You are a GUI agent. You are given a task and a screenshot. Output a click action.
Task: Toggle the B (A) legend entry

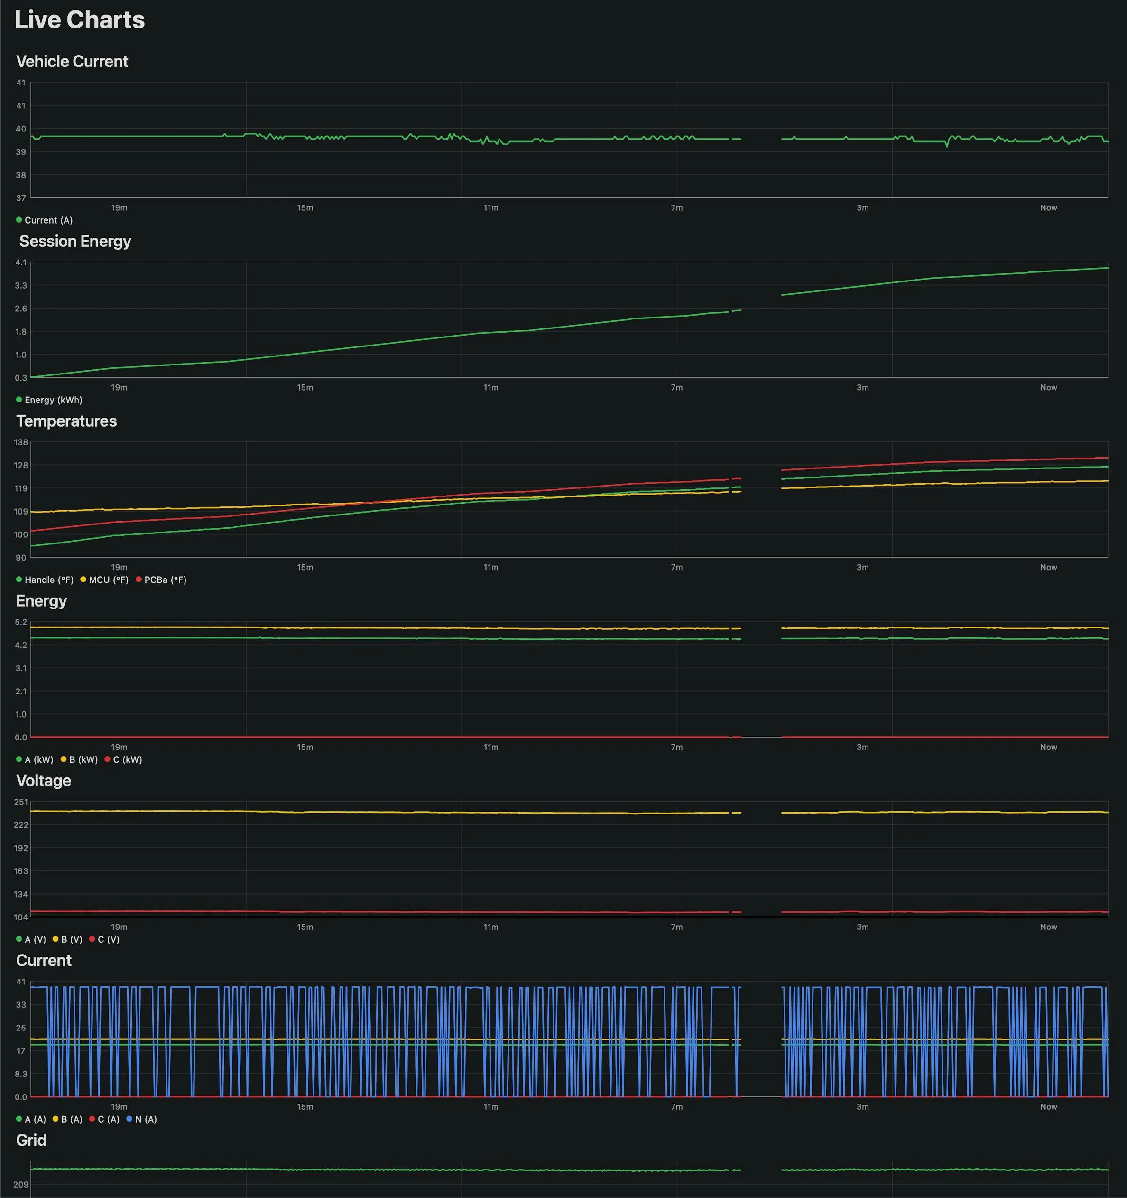(67, 1118)
